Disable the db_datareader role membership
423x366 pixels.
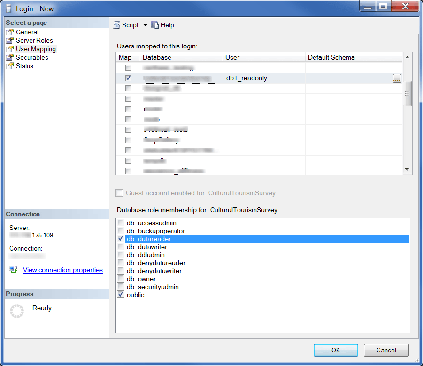click(121, 239)
